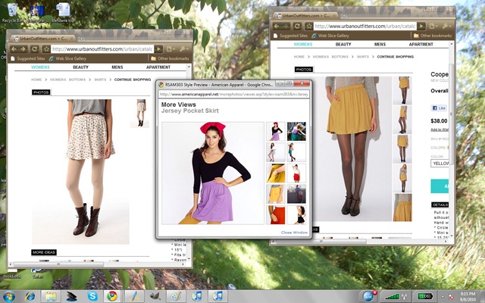Open wrench menu dropdown in right window
The height and width of the screenshot is (303, 485).
coord(446,27)
